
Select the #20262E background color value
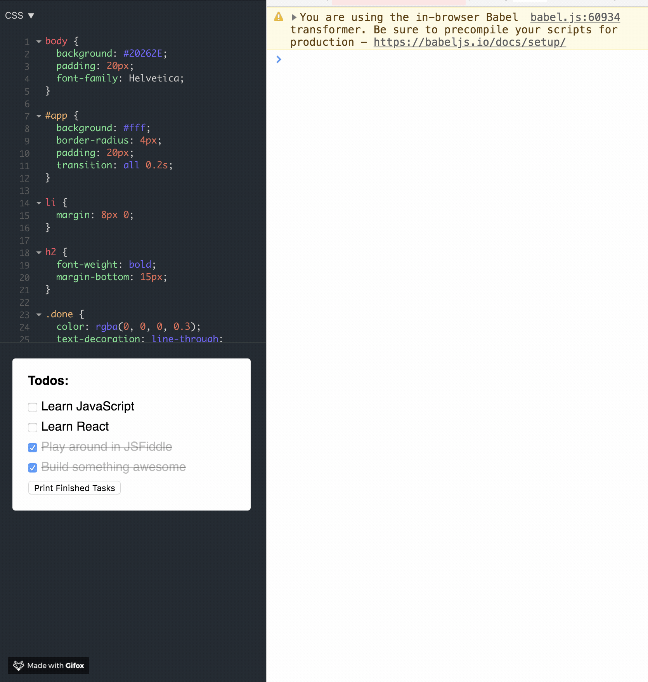coord(142,53)
